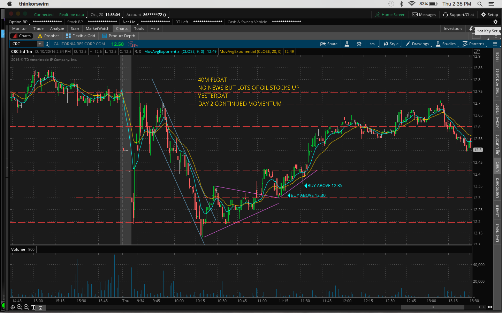Open Messages envelope in top bar

pos(424,15)
